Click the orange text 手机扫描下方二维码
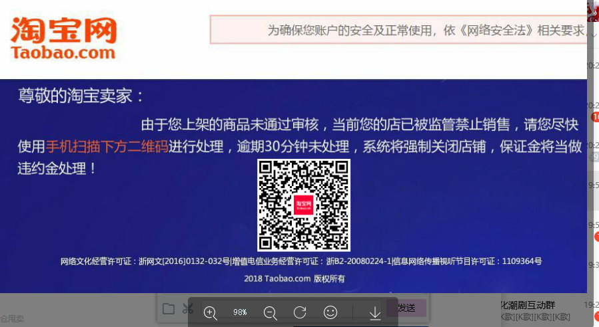Screen dimensions: 599x327 click(x=107, y=146)
